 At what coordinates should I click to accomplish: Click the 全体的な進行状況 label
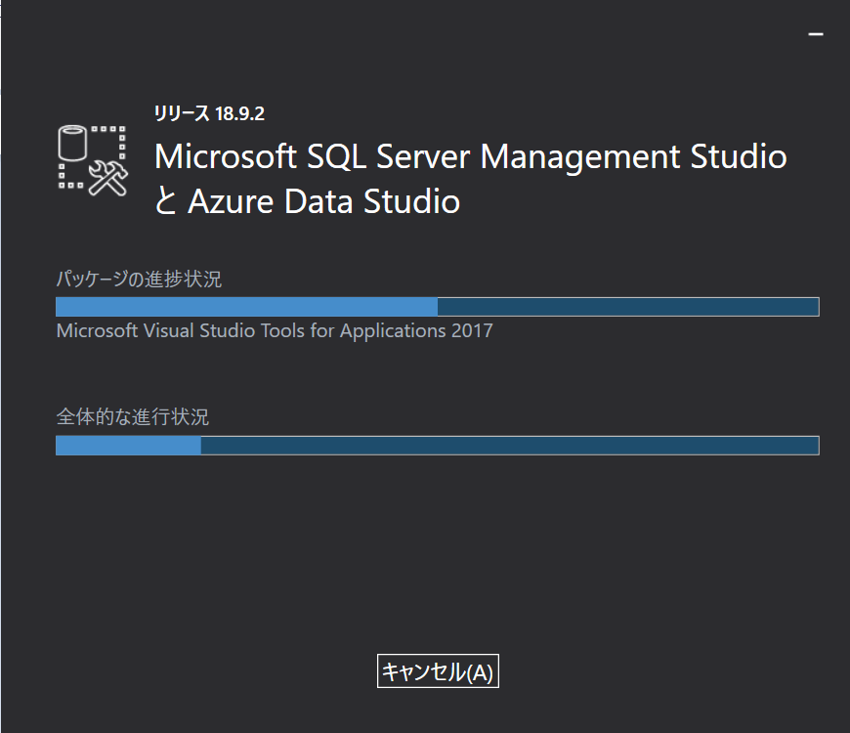point(132,417)
